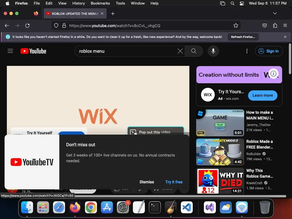The width and height of the screenshot is (292, 219).
Task: Click the page vertical scrollbar
Action: pyautogui.click(x=290, y=59)
